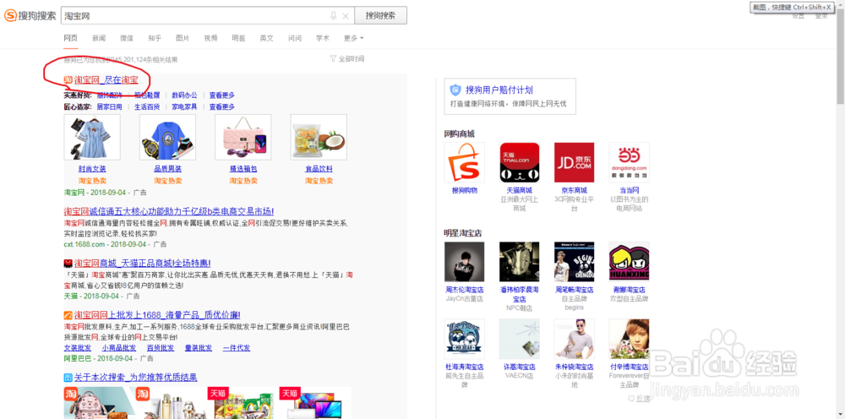This screenshot has height=419, width=845.
Task: Open the 品质男装 t-shirt thumbnail
Action: point(167,138)
